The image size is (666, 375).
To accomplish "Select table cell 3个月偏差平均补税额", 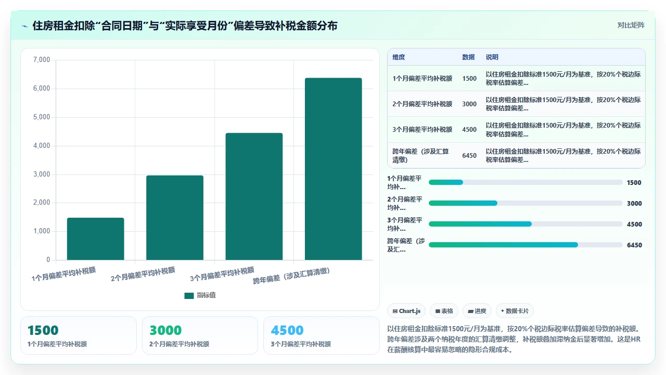I will pos(422,130).
